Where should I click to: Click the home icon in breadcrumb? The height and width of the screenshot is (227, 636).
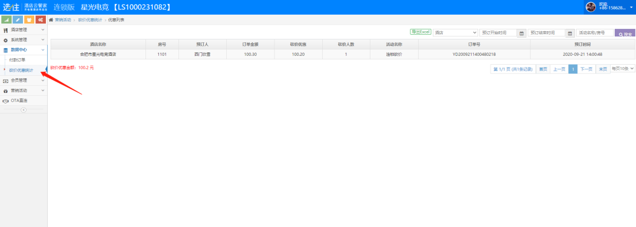coord(51,19)
